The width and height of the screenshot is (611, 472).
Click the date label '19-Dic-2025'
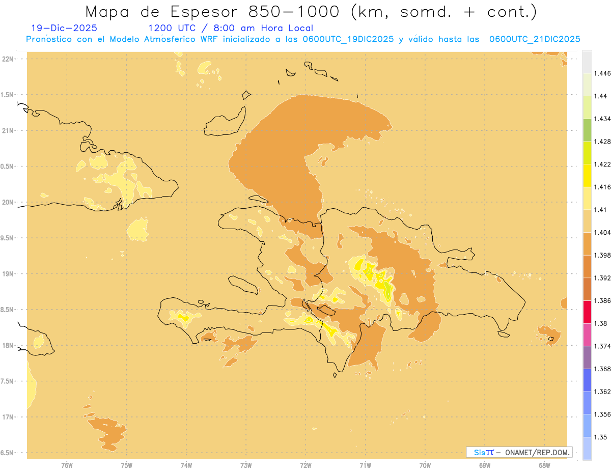pos(64,28)
